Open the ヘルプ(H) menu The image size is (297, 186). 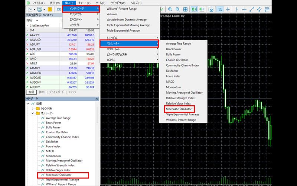(x=136, y=3)
